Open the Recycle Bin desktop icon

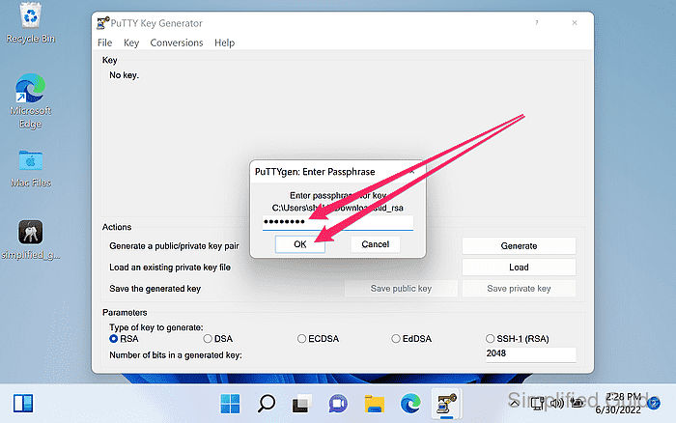click(x=30, y=22)
